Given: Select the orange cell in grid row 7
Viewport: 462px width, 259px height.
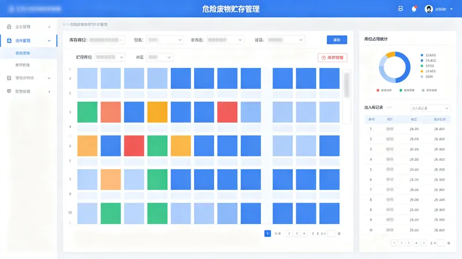Looking at the screenshot, I should 110,180.
